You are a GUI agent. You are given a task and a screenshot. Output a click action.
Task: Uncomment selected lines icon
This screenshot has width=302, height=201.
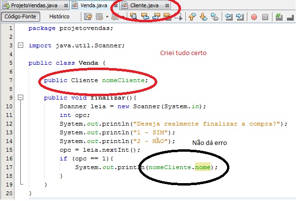tap(290, 17)
